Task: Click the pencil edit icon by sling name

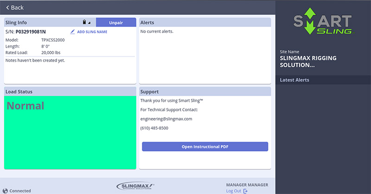Action: 72,31
